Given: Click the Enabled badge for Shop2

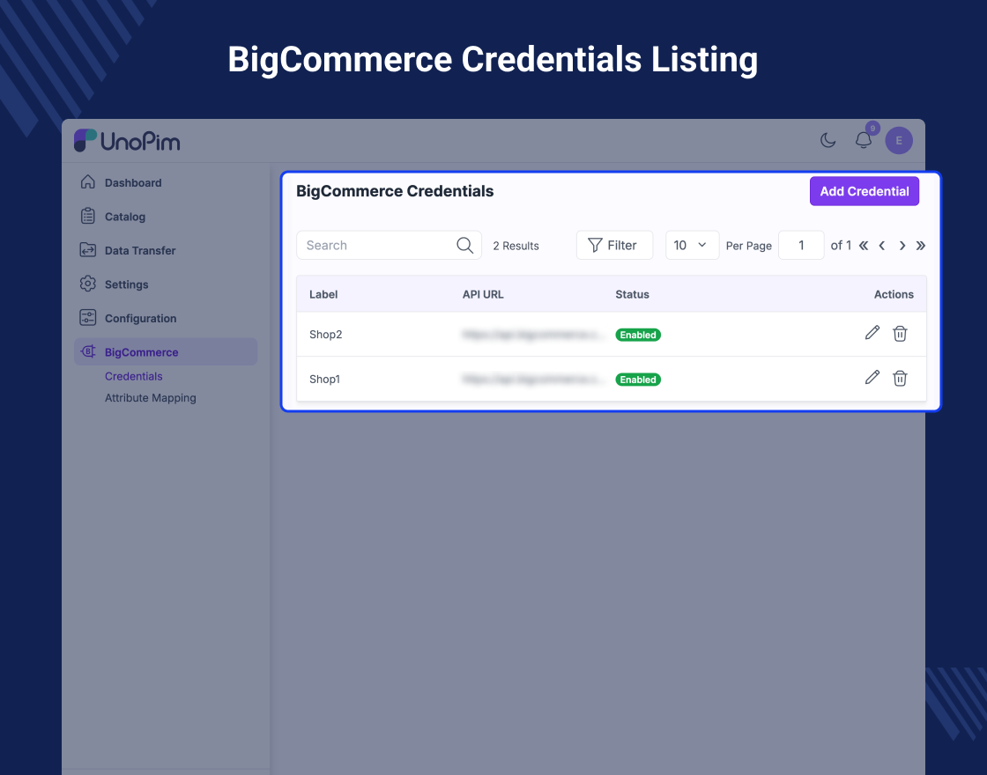Looking at the screenshot, I should point(637,335).
